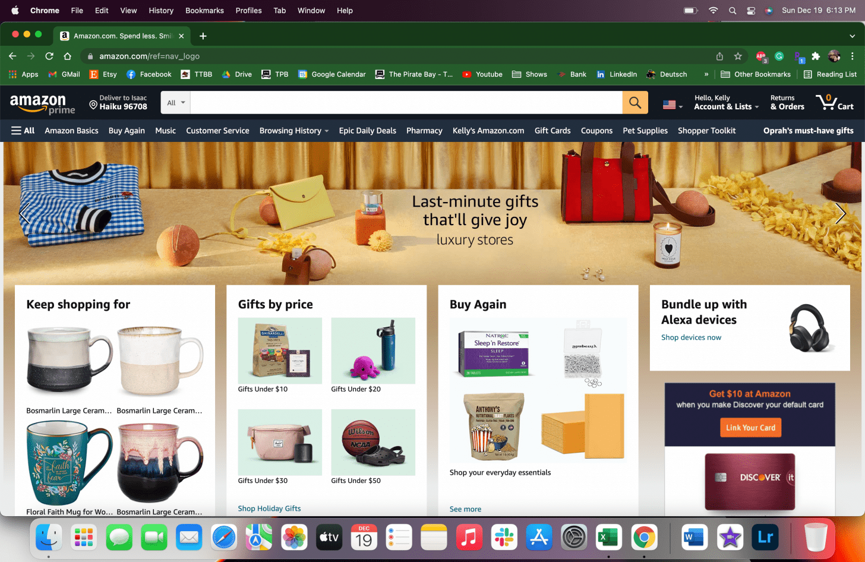Open Epic Daily Deals nav item
Viewport: 865px width, 562px height.
[x=368, y=131]
